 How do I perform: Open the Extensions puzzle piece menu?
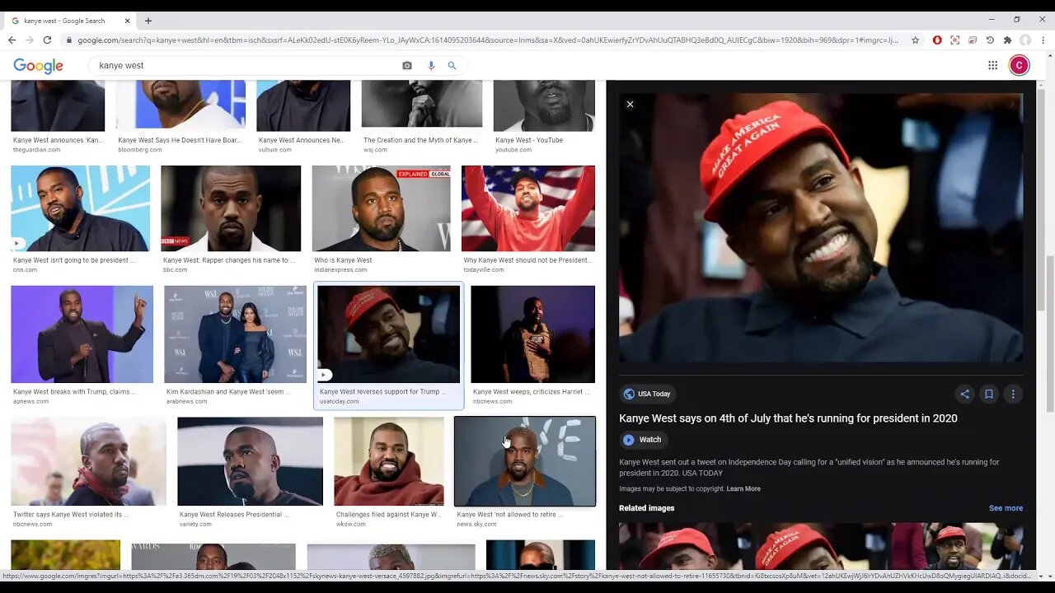pyautogui.click(x=1007, y=40)
